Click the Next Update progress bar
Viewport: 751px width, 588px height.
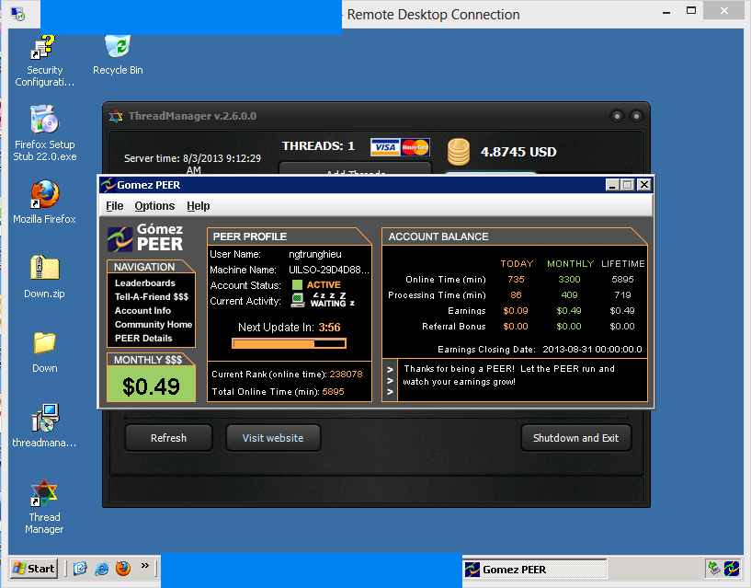[289, 343]
